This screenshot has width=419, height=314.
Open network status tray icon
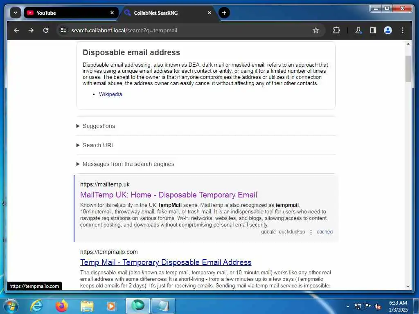358,306
